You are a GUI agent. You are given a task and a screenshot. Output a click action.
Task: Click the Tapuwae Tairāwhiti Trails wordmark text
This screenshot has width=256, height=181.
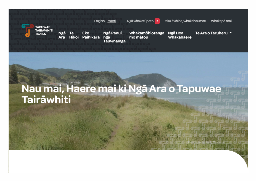click(x=44, y=30)
